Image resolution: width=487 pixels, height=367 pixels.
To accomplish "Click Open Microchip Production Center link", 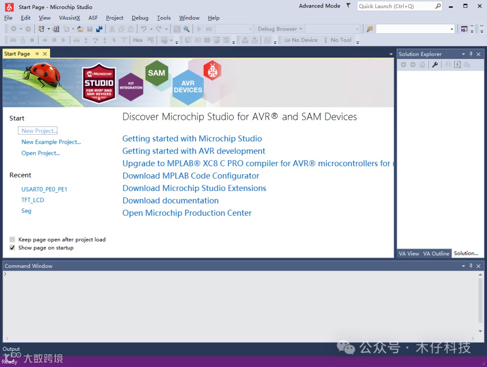I will pyautogui.click(x=187, y=213).
